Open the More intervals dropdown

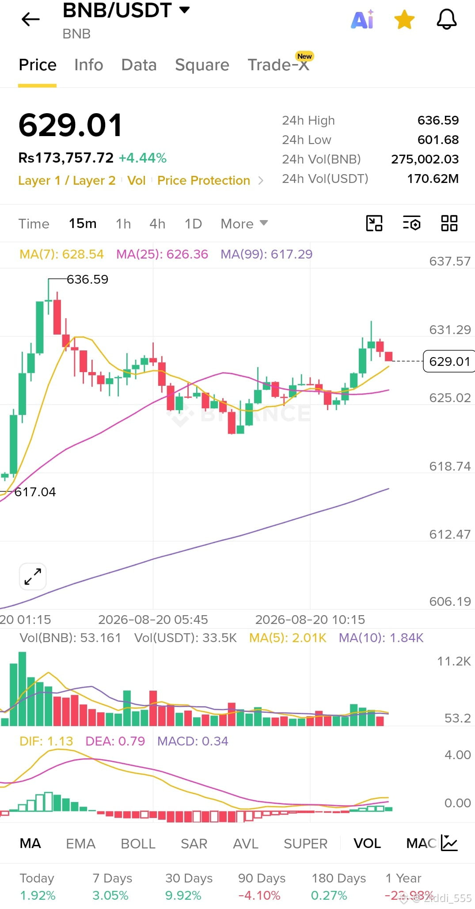coord(244,224)
